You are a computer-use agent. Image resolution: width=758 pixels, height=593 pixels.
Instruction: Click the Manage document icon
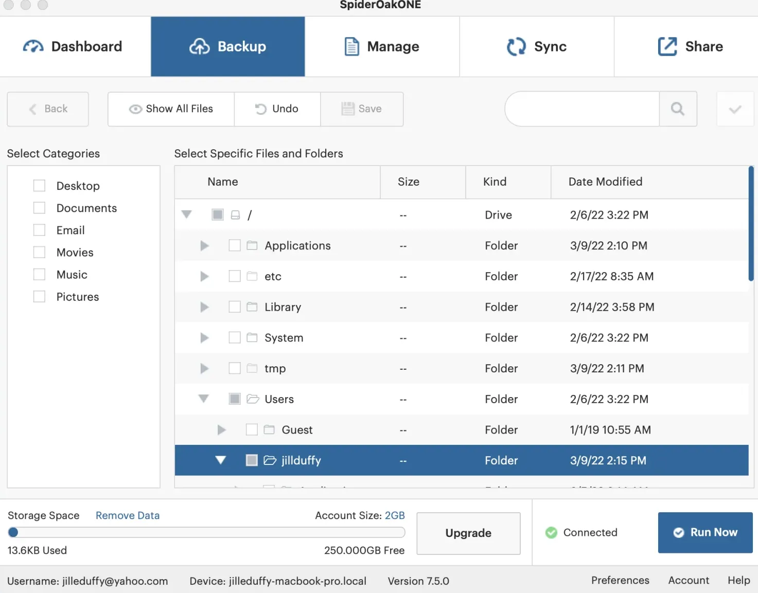(x=351, y=46)
